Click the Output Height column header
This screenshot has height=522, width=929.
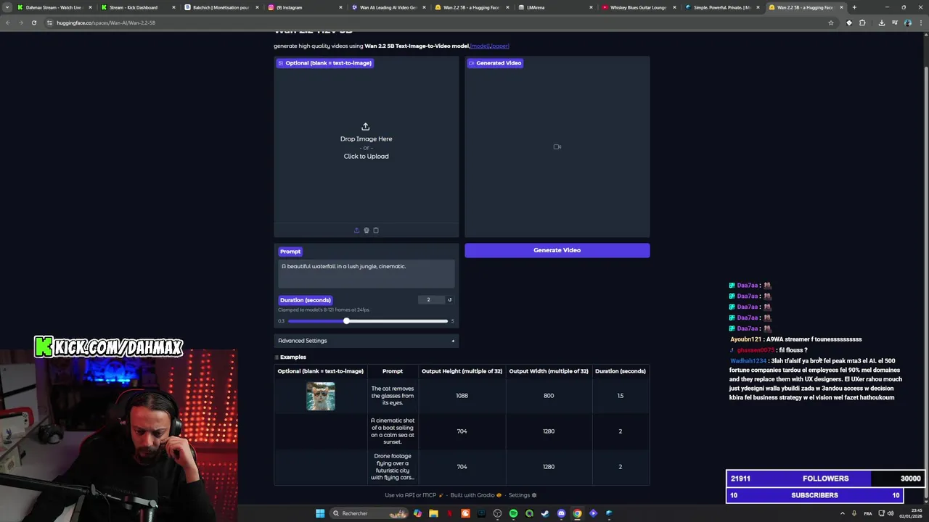(x=462, y=371)
